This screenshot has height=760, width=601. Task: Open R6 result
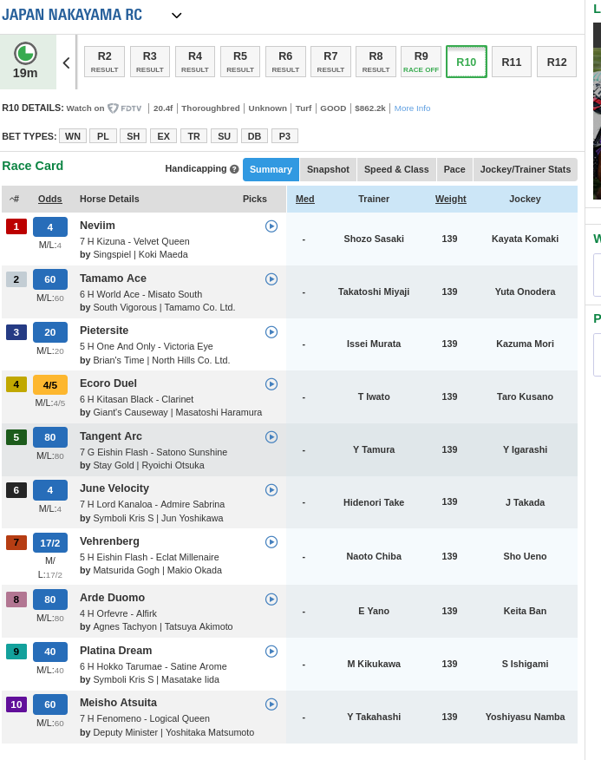tap(285, 62)
